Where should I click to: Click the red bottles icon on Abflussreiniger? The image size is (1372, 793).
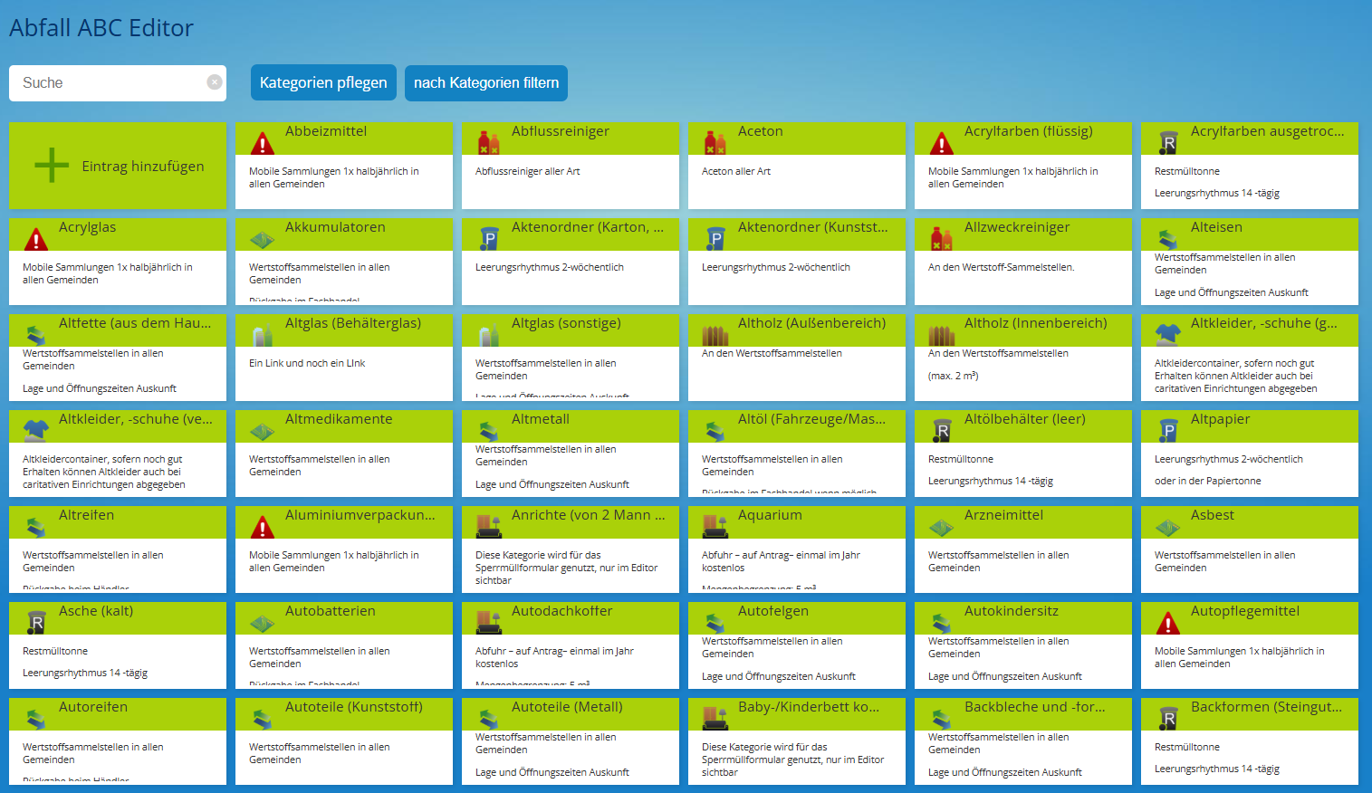click(x=488, y=143)
